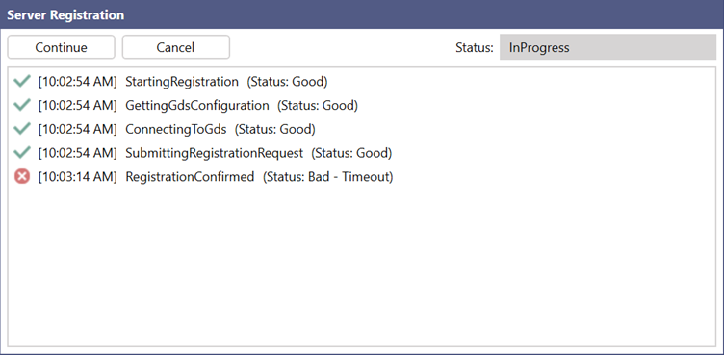Click the InProgress status field
The height and width of the screenshot is (355, 724).
pyautogui.click(x=608, y=47)
